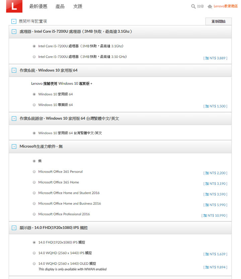
Task: Collapse the 顯示器 section
Action: pyautogui.click(x=14, y=228)
